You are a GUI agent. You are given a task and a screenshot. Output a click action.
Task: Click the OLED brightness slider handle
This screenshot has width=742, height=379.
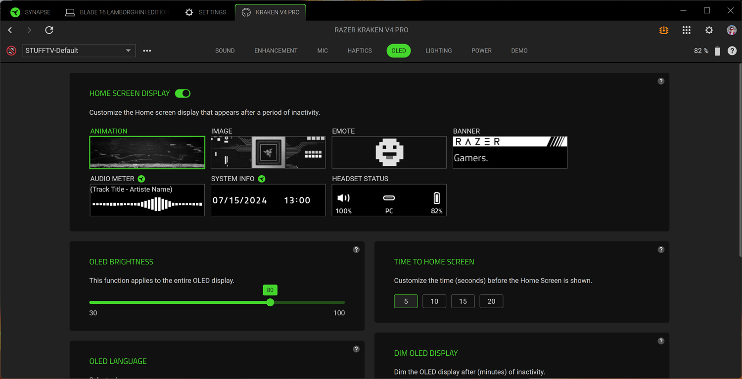tap(270, 302)
